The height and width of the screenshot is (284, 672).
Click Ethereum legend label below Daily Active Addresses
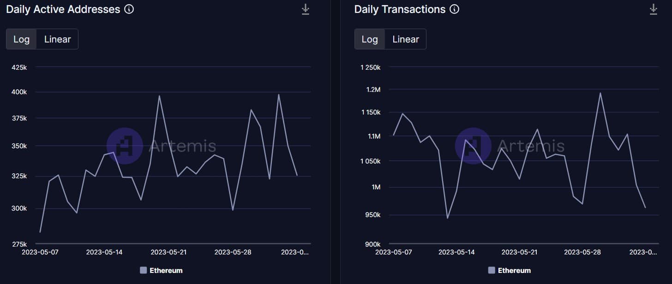coord(166,270)
